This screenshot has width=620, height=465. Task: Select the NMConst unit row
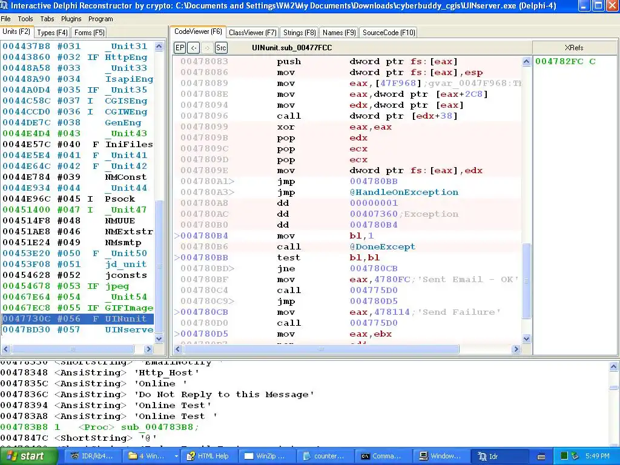click(77, 177)
